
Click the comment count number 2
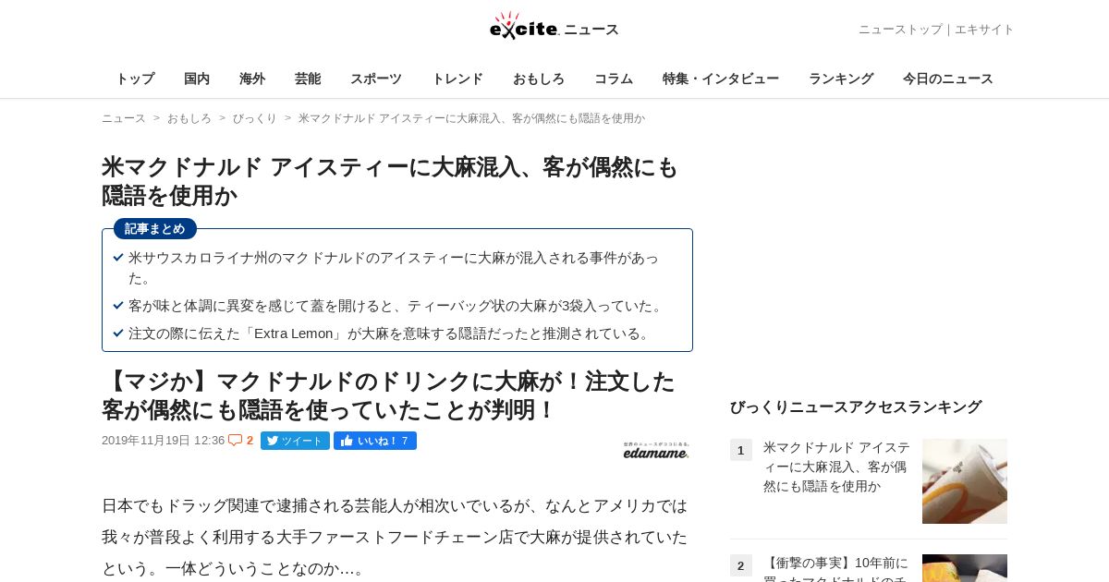[250, 441]
